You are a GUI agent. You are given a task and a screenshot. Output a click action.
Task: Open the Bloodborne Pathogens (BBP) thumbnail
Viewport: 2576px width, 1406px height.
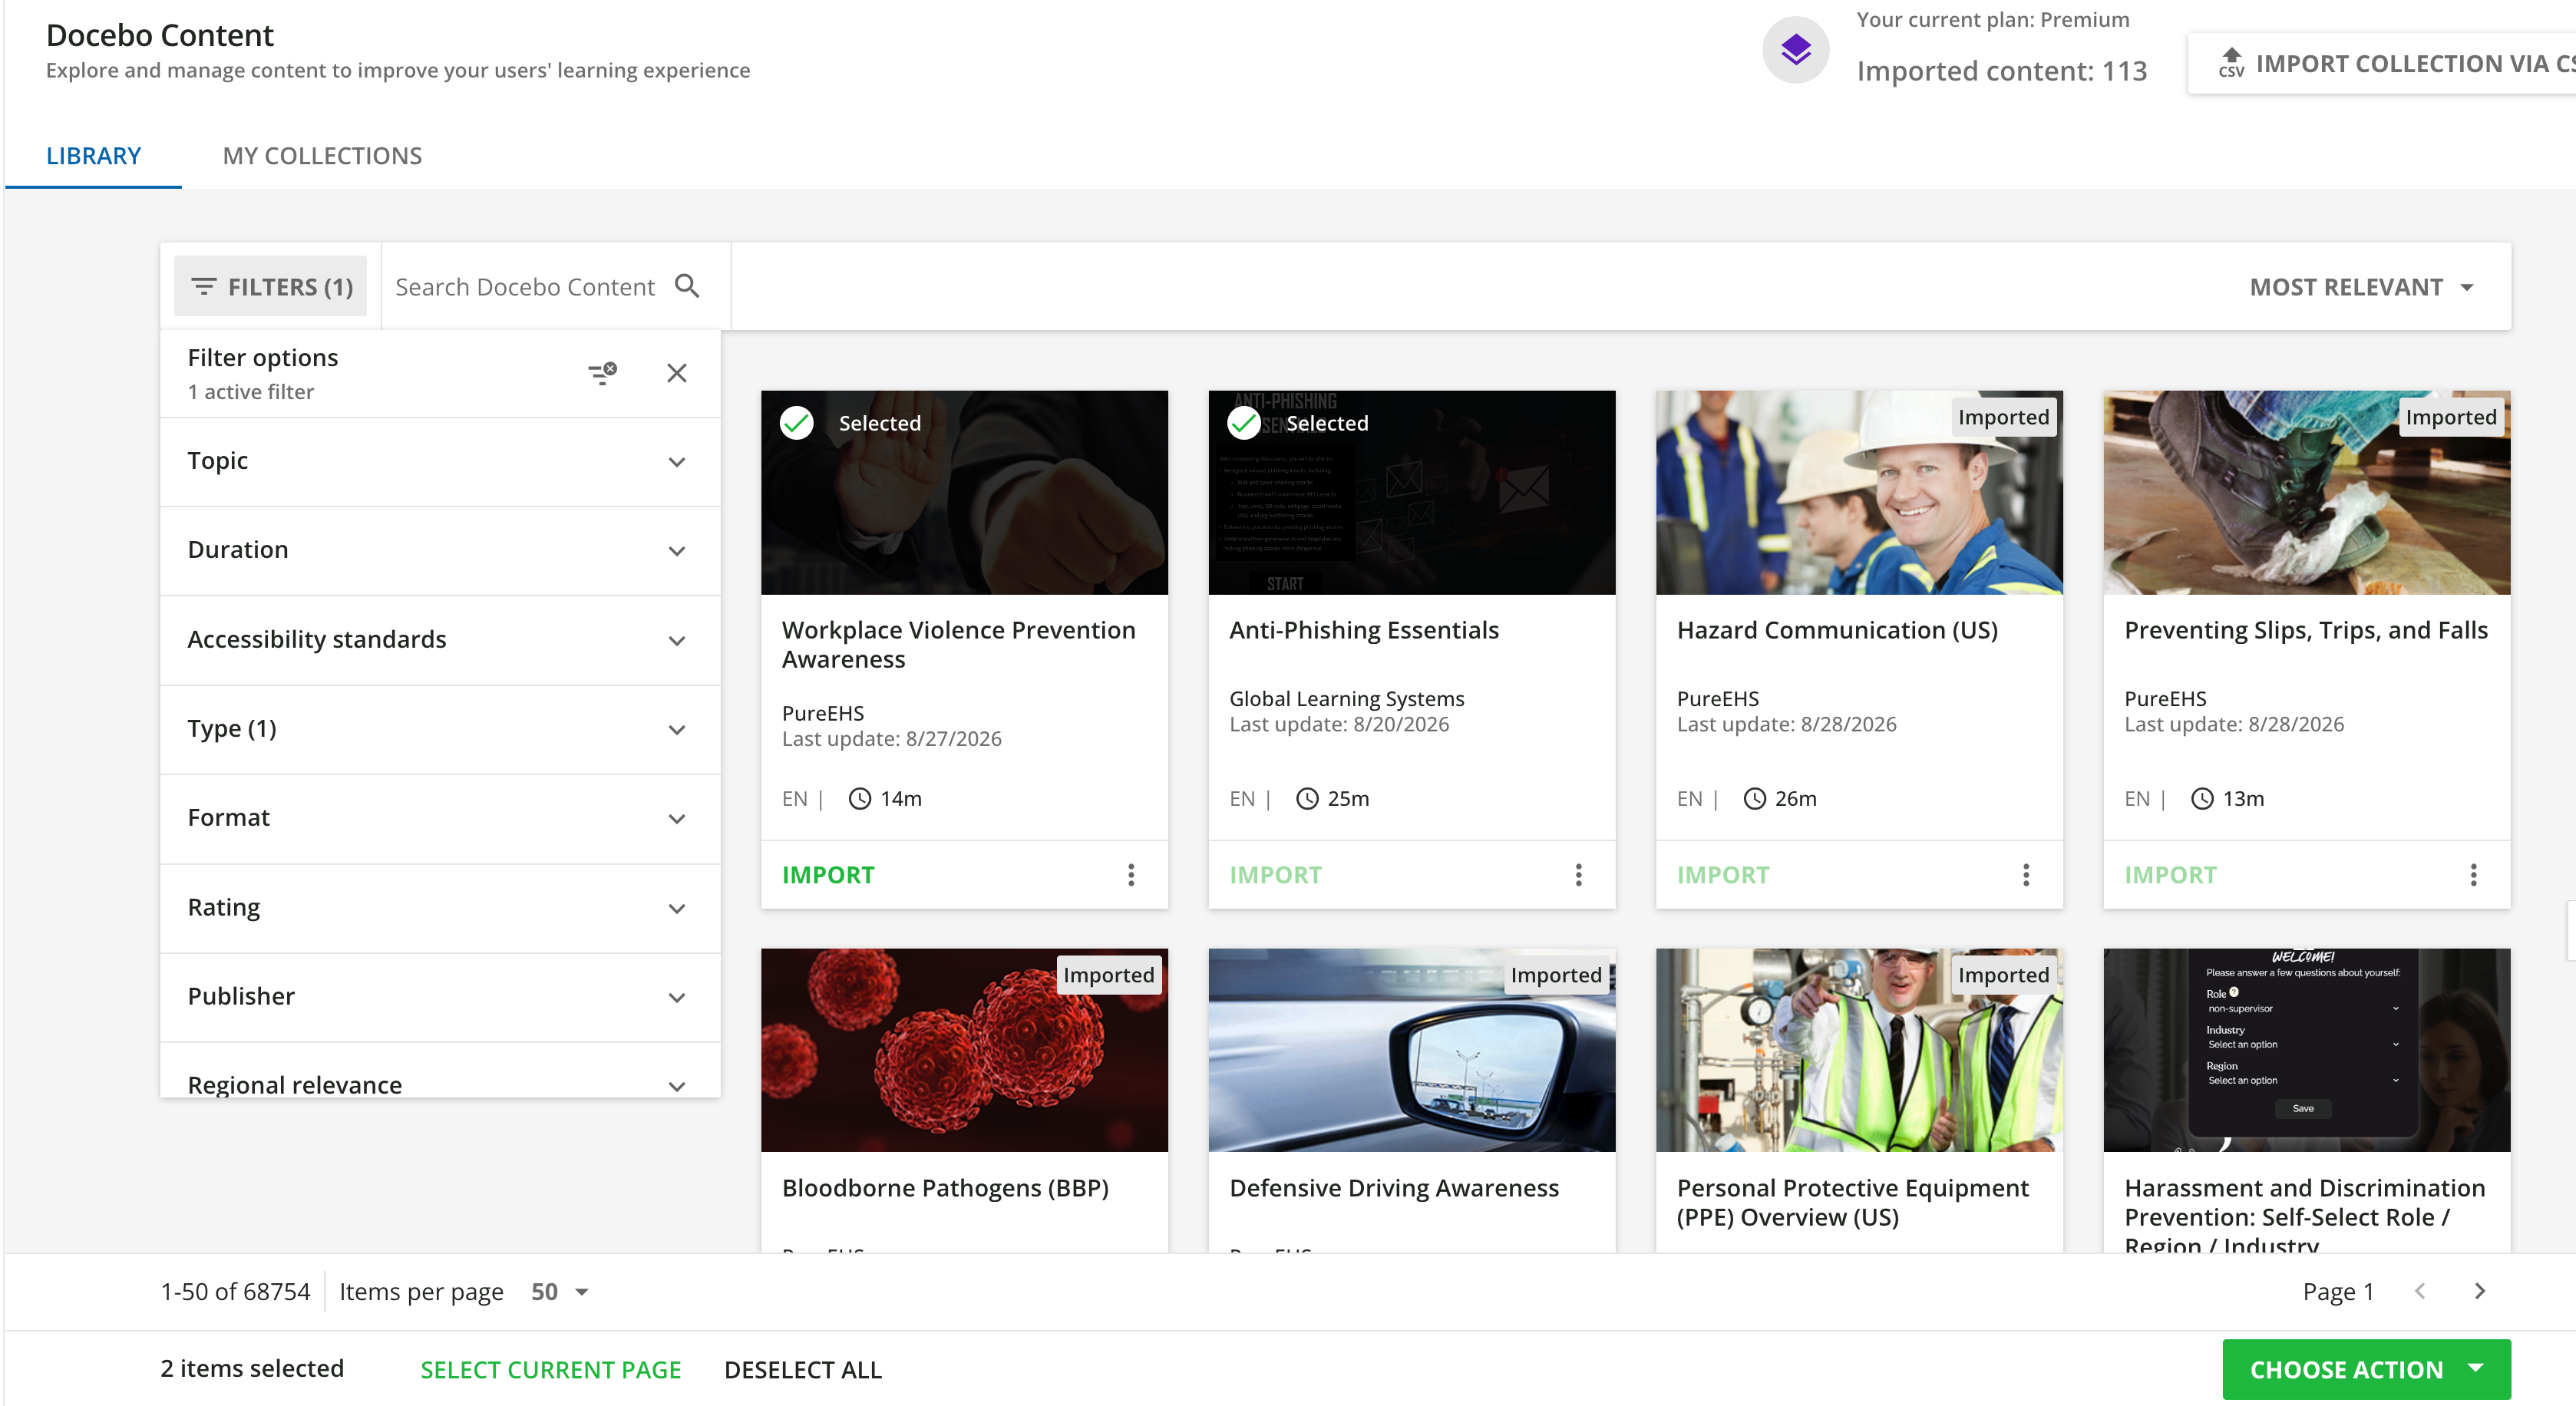coord(964,1050)
